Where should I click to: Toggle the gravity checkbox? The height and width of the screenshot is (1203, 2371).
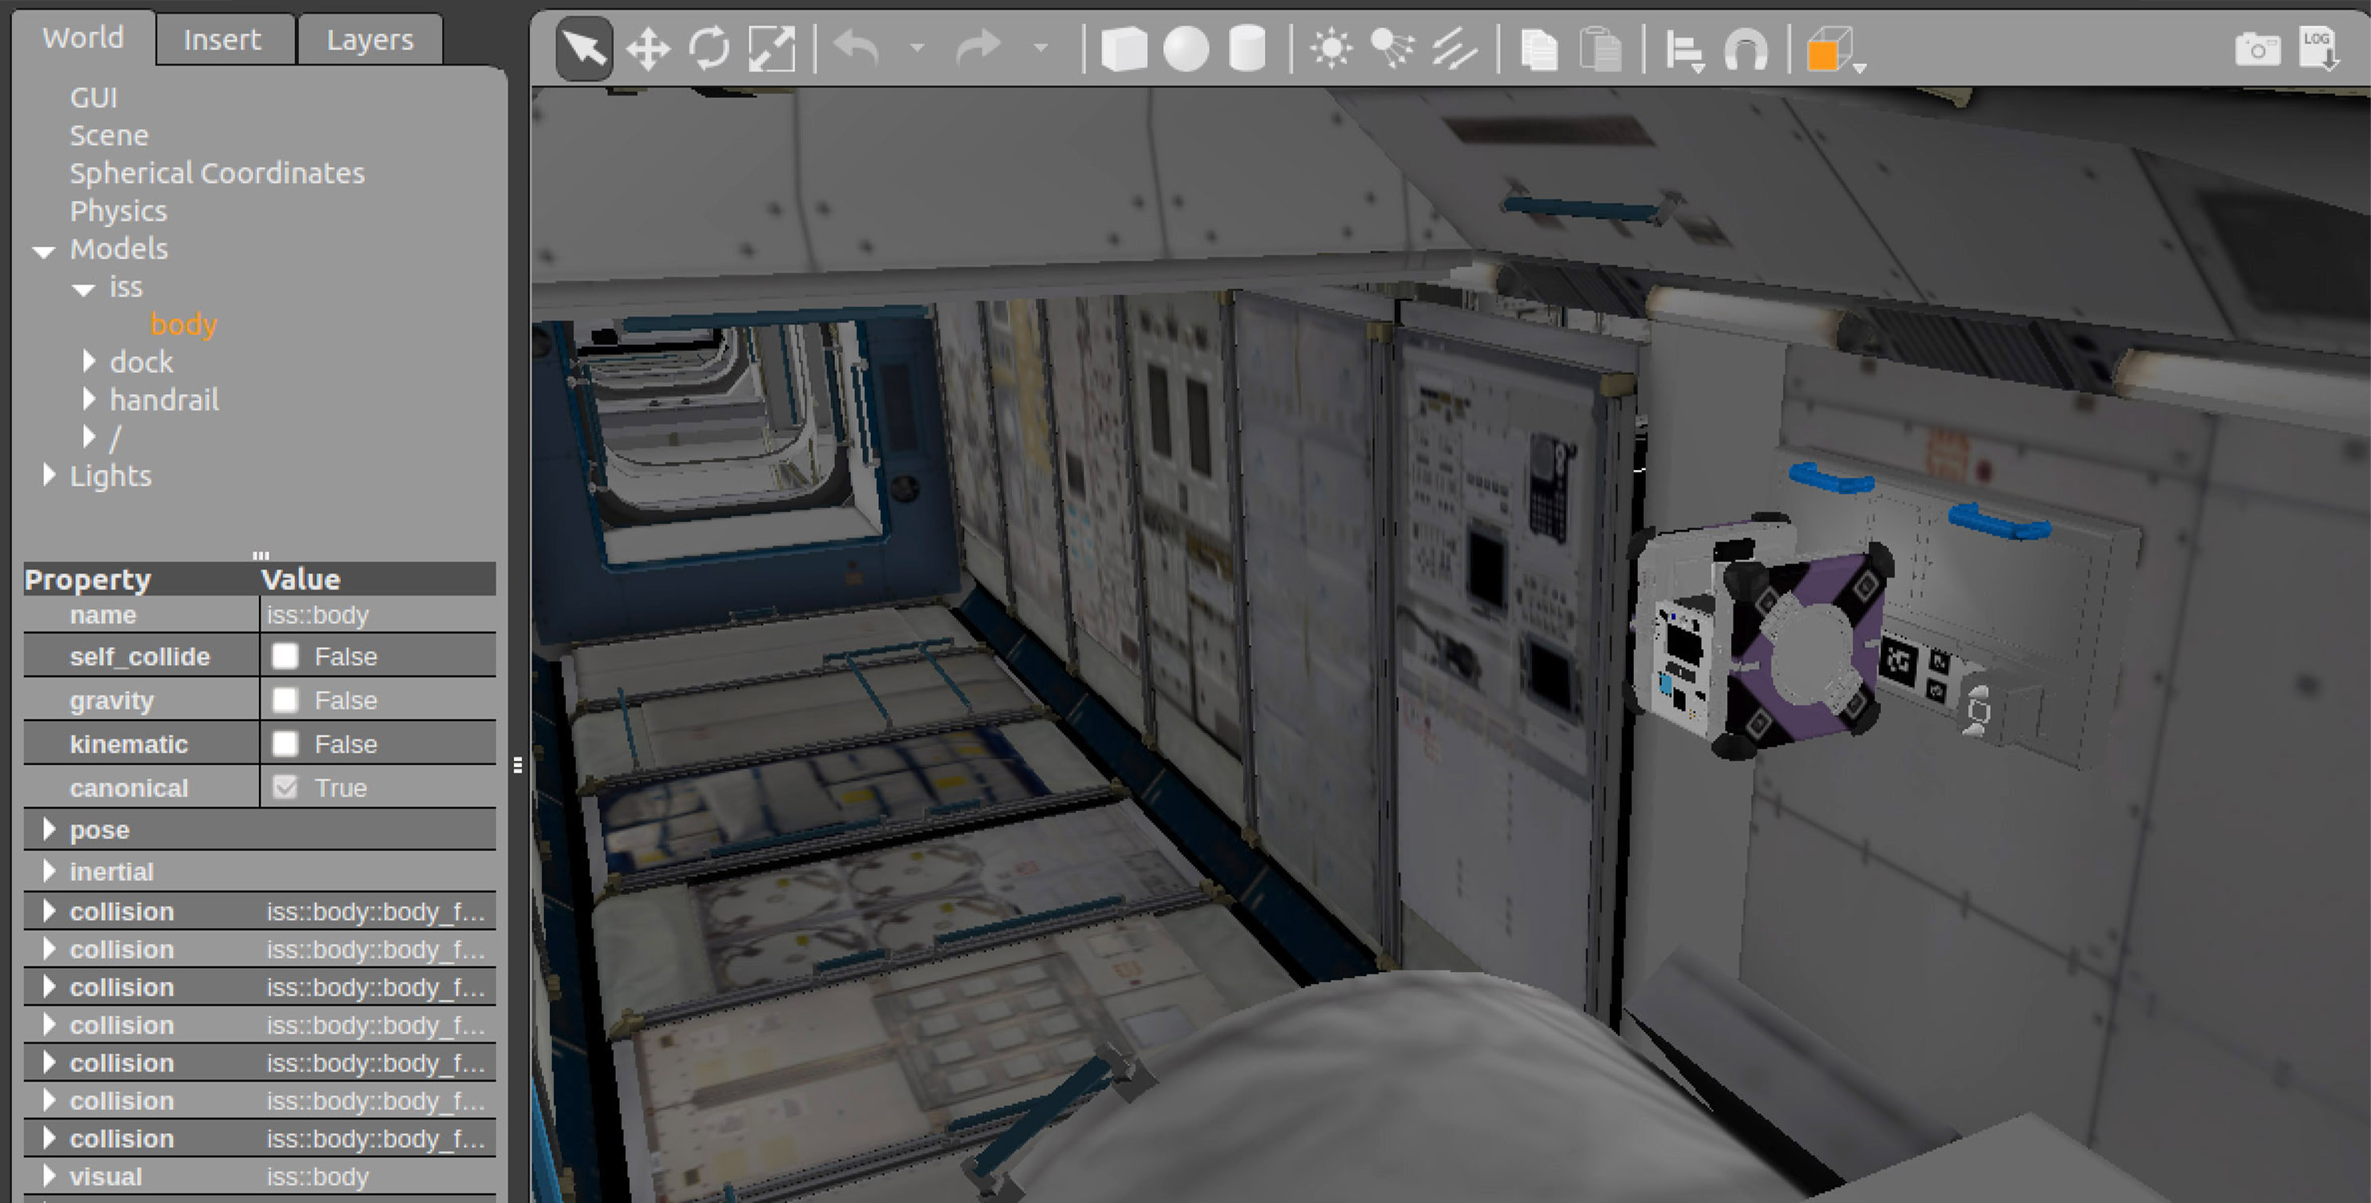(286, 699)
